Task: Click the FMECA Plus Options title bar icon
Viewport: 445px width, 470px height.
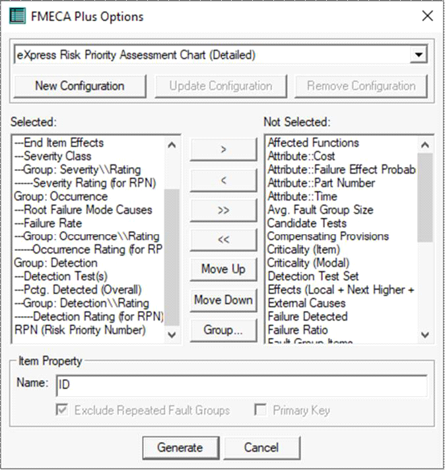Action: click(x=17, y=17)
